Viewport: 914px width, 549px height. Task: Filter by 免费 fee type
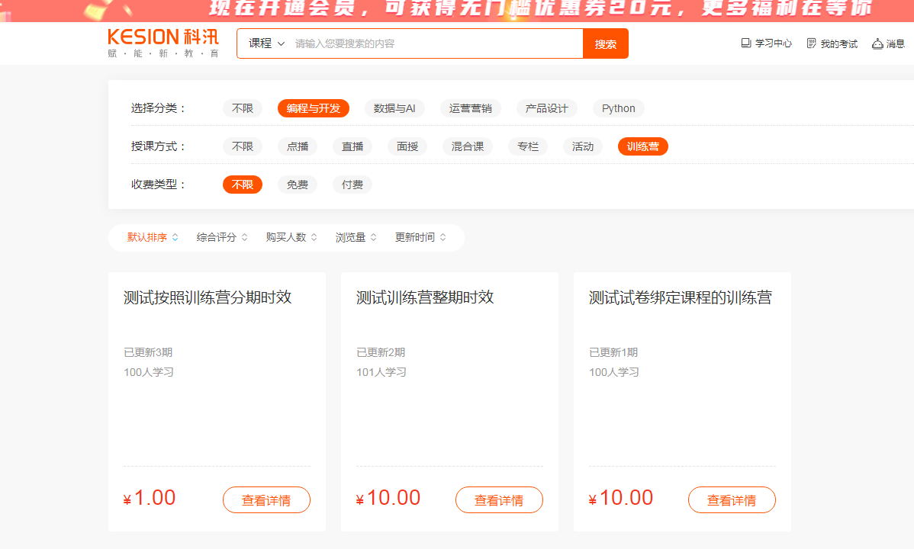(297, 185)
